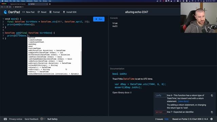217x122 pixels.
Task: Click the 'add' function name on line 6
Action: [x=18, y=33]
